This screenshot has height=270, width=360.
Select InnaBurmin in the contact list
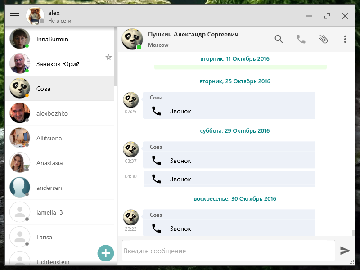tap(59, 39)
